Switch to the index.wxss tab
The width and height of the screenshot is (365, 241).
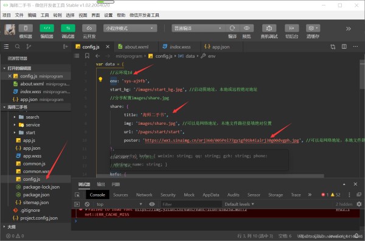[179, 47]
